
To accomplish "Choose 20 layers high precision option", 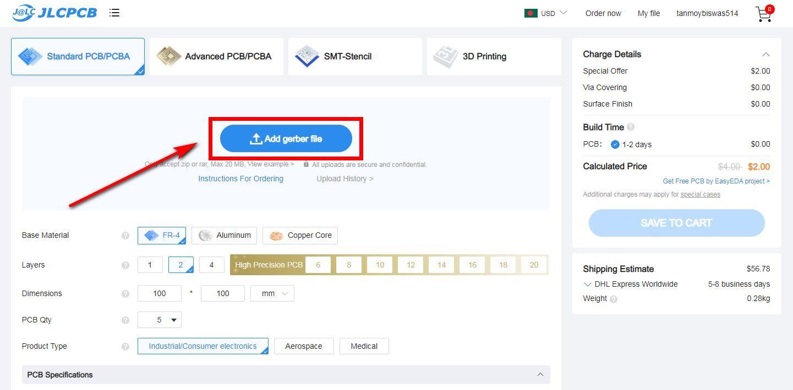I will tap(534, 265).
